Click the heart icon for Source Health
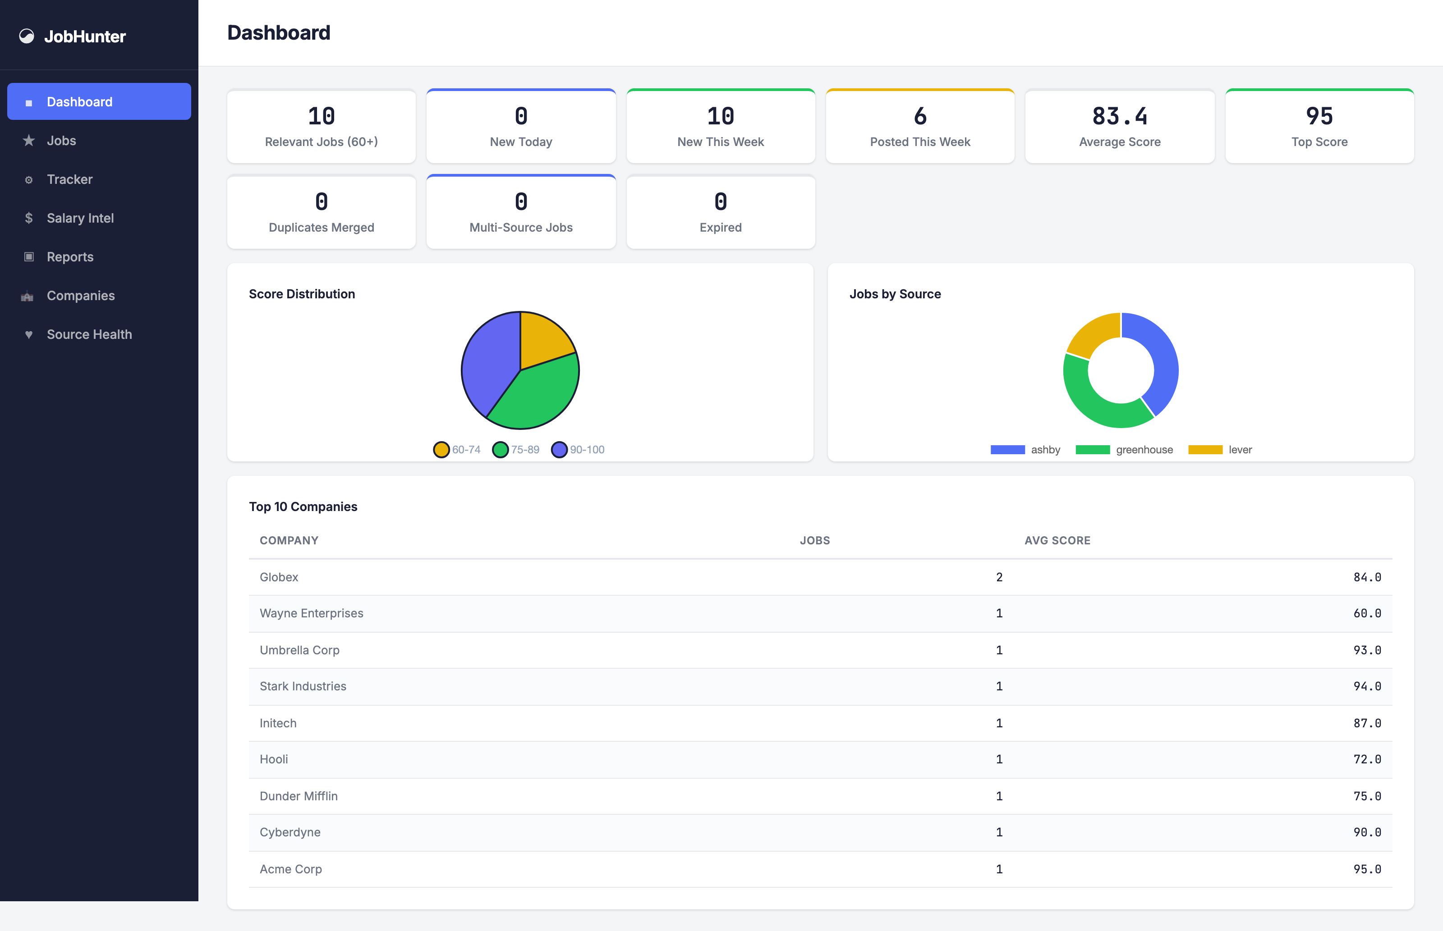The height and width of the screenshot is (931, 1443). [28, 335]
